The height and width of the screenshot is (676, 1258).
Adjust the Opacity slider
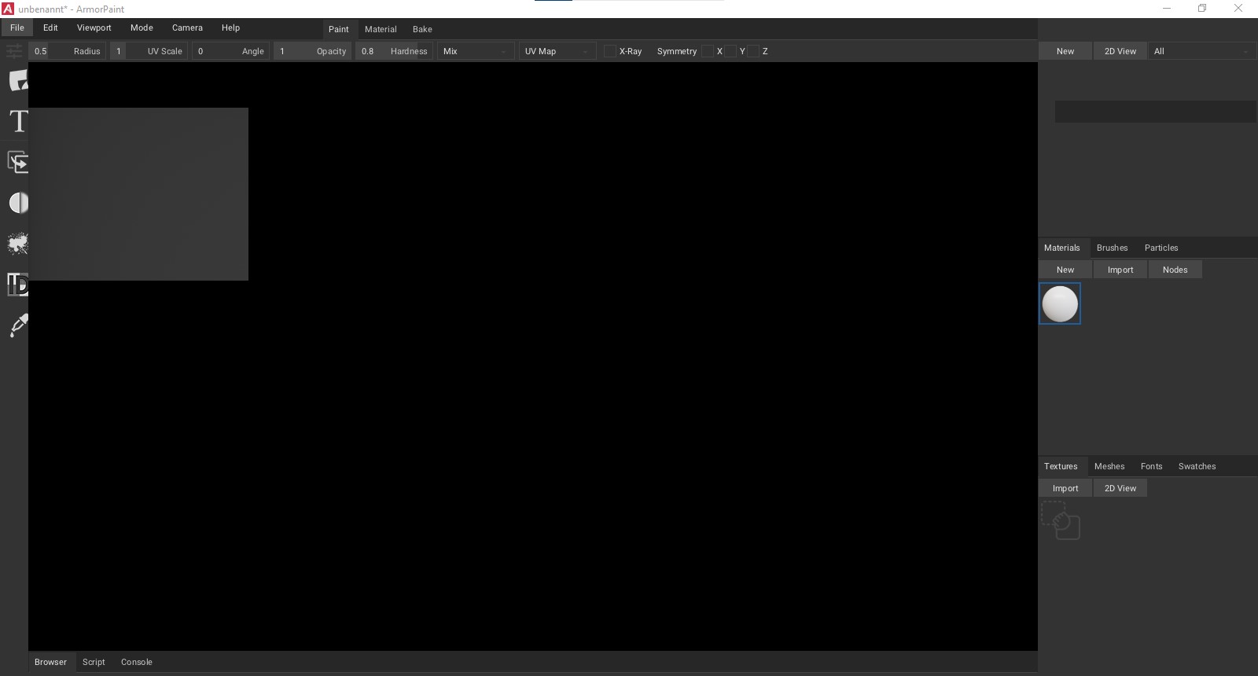(x=313, y=51)
